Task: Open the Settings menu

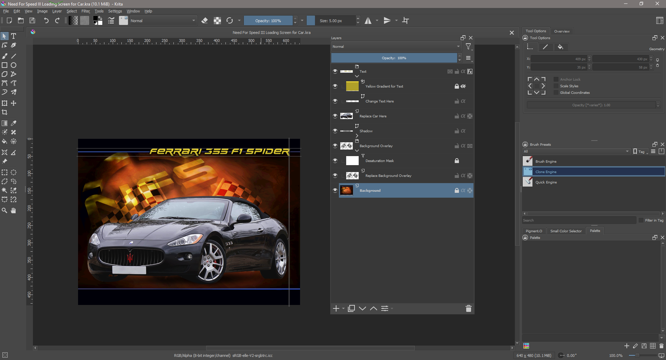Action: click(x=115, y=11)
